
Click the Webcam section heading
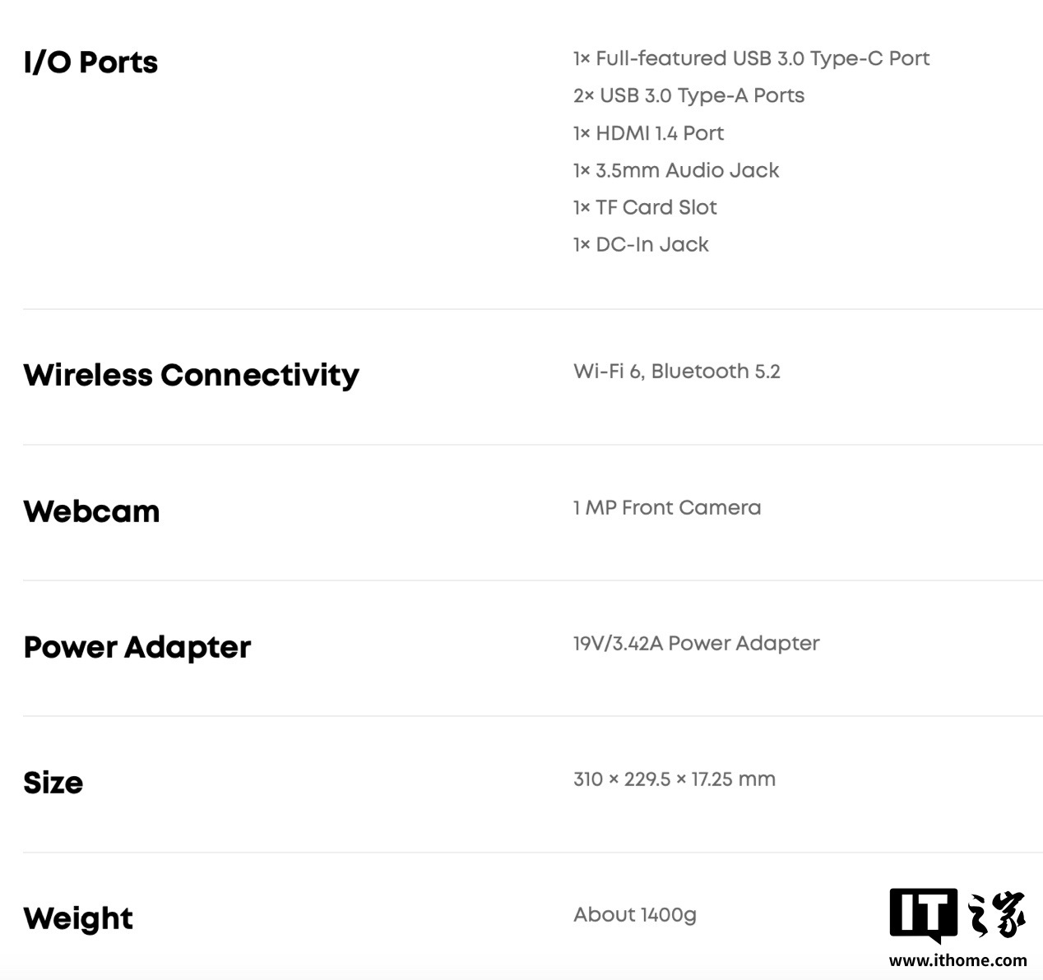point(91,511)
